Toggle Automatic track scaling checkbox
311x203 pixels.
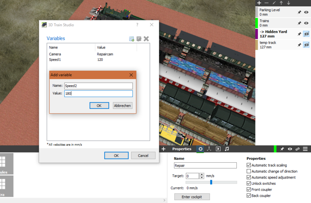click(x=249, y=165)
